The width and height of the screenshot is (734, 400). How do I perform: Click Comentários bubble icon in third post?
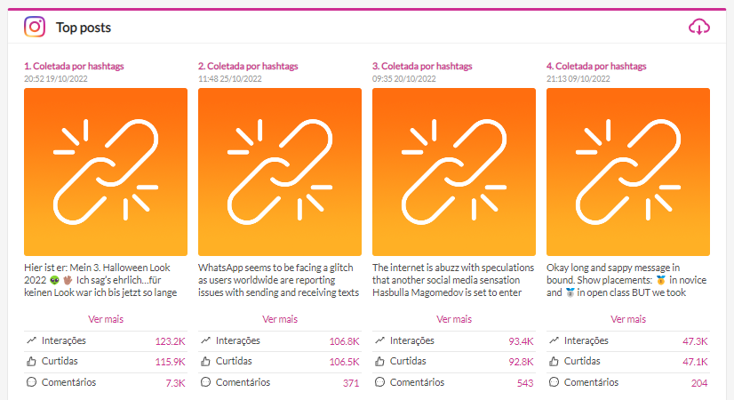[x=380, y=382]
